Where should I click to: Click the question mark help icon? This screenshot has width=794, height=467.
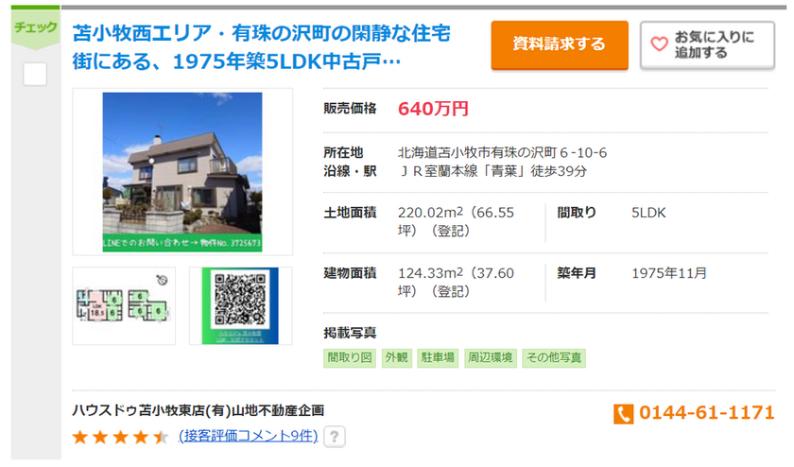(x=334, y=437)
